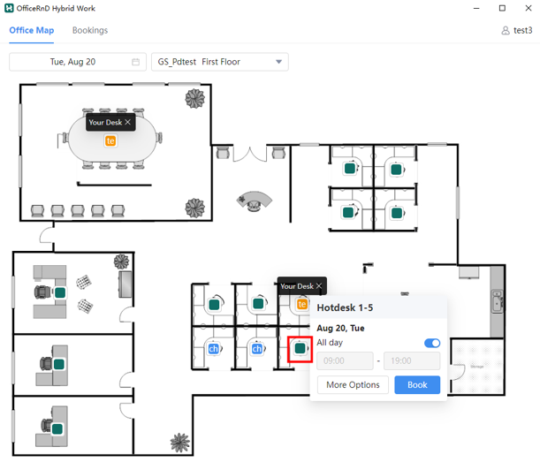Select bottom-right green desk in upper-right cubicles
This screenshot has width=540, height=470.
tap(397, 213)
